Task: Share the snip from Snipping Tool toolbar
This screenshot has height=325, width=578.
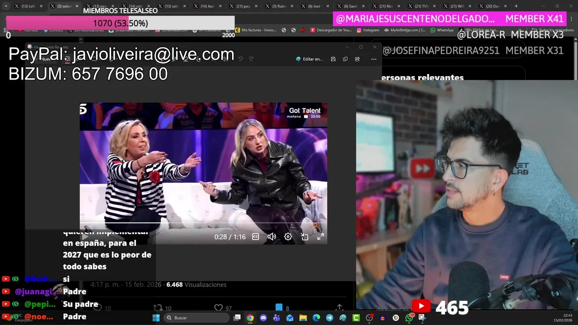Action: pyautogui.click(x=358, y=59)
